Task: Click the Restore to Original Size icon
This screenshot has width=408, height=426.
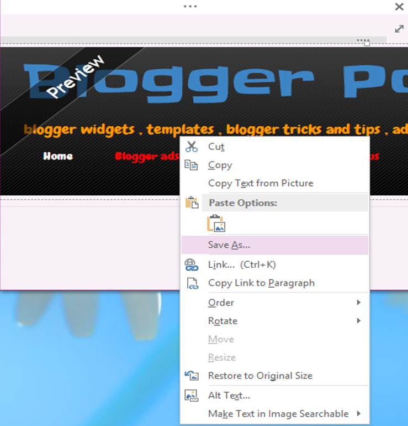Action: (192, 376)
